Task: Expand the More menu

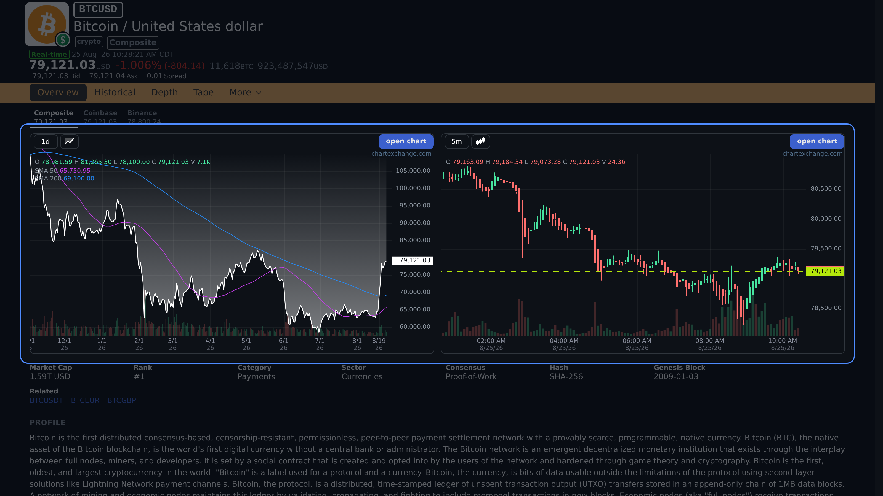Action: point(245,92)
